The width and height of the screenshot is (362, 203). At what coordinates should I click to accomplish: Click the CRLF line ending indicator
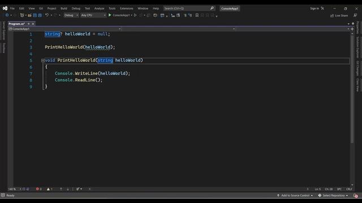click(349, 189)
